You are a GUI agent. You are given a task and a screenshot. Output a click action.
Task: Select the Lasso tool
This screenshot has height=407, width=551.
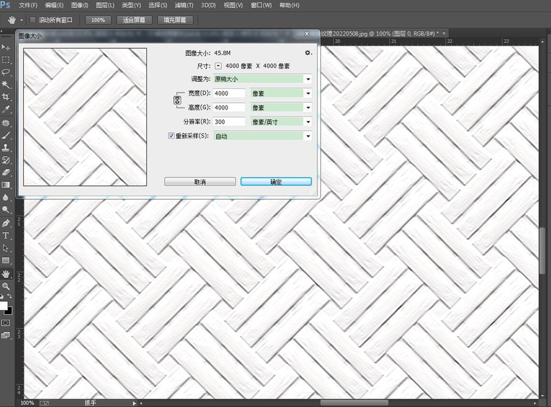tap(6, 72)
